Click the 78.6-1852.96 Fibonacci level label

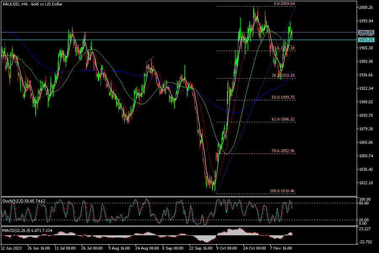click(283, 151)
